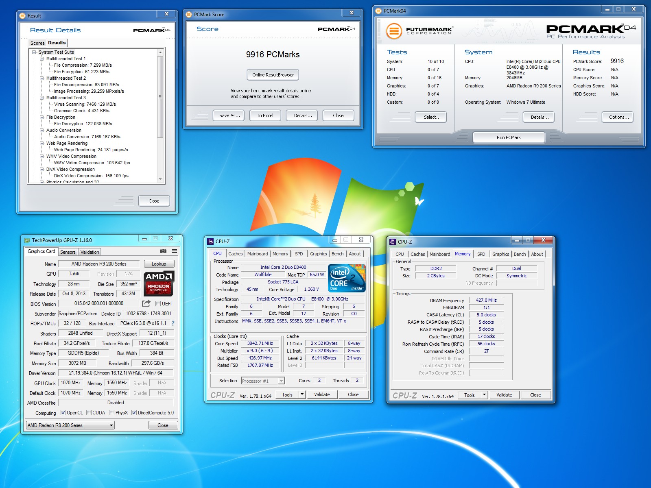Viewport: 651px width, 488px height.
Task: Open the GPU-Z hamburger menu icon
Action: 174,251
